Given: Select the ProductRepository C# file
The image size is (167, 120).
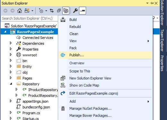Looking at the screenshot, I should pos(43,96).
